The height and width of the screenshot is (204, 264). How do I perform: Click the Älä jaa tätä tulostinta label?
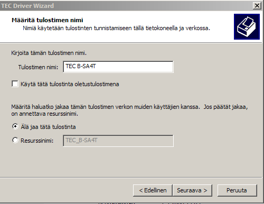tap(48, 127)
